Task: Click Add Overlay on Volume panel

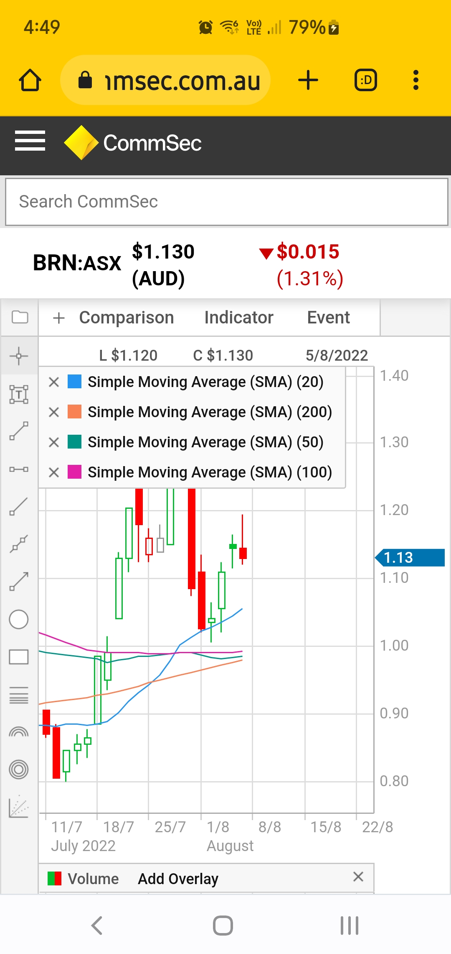Action: click(178, 879)
